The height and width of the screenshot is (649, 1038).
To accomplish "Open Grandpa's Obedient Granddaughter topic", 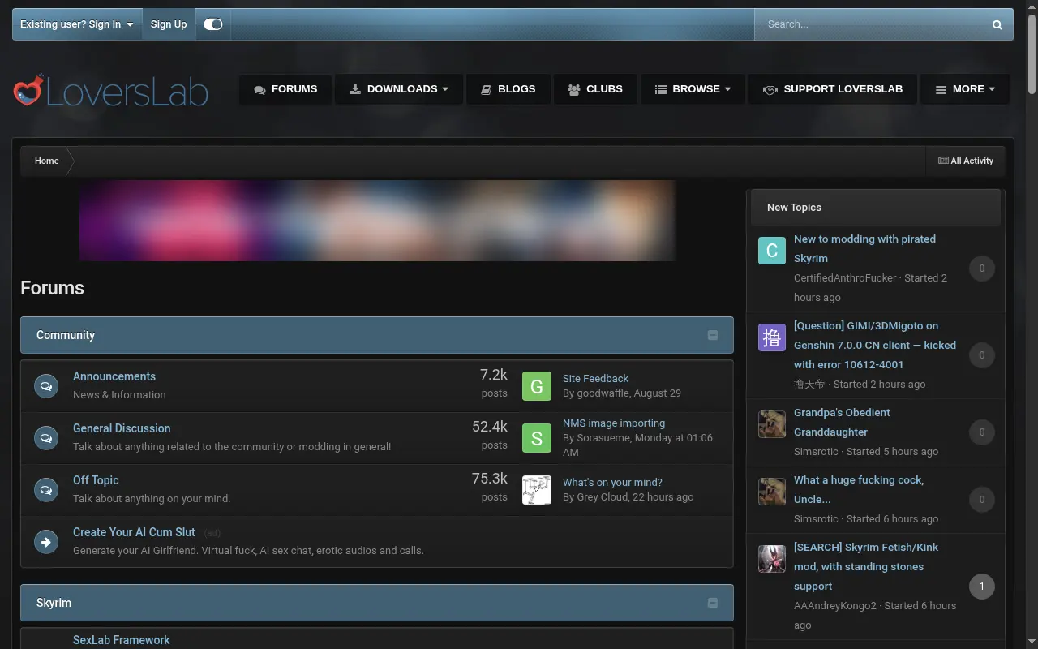I will 842,422.
